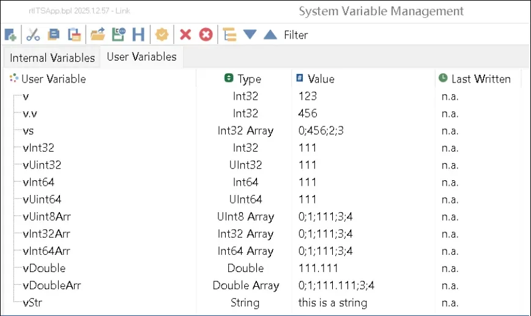This screenshot has width=531, height=316.
Task: Click the cut scissors icon
Action: (x=34, y=35)
